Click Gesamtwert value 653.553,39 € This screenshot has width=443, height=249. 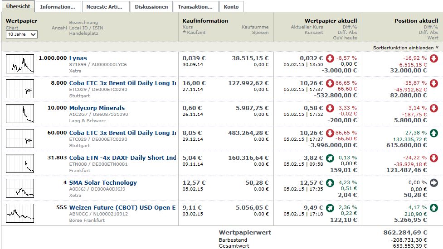409,246
